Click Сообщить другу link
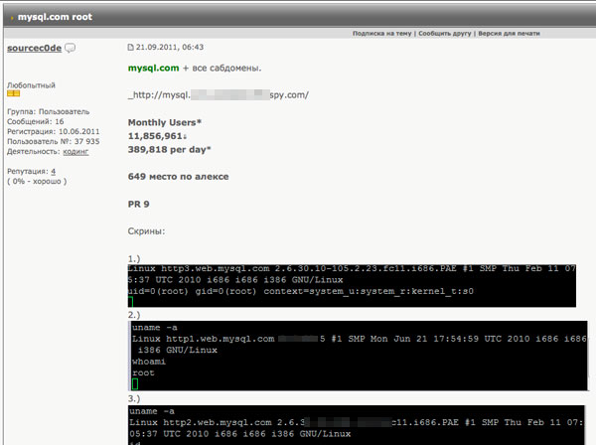Viewport: 596px width, 445px height. [445, 34]
